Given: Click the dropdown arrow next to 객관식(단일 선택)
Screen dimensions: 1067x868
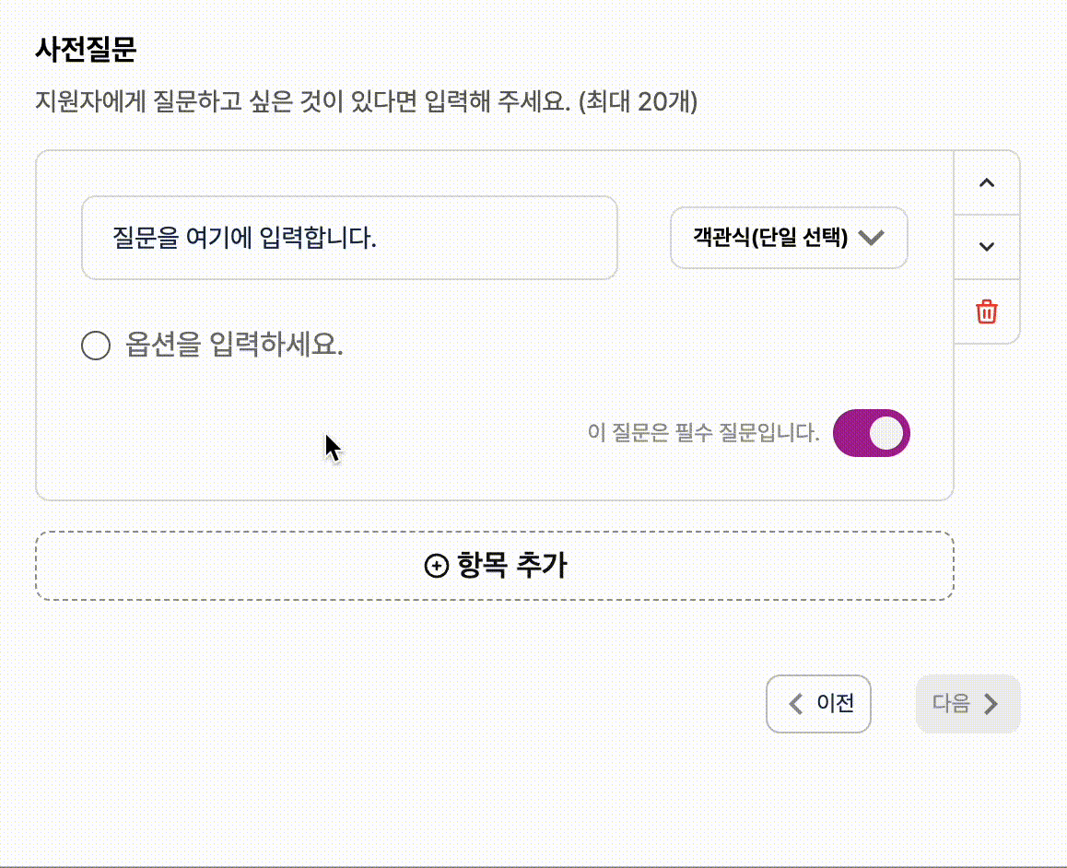Looking at the screenshot, I should [x=871, y=238].
